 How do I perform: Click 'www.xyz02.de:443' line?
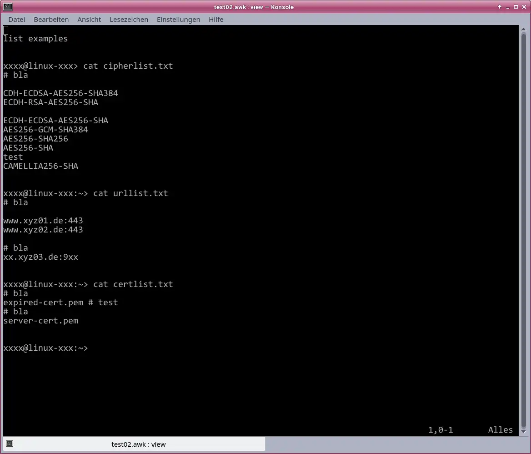tap(43, 230)
